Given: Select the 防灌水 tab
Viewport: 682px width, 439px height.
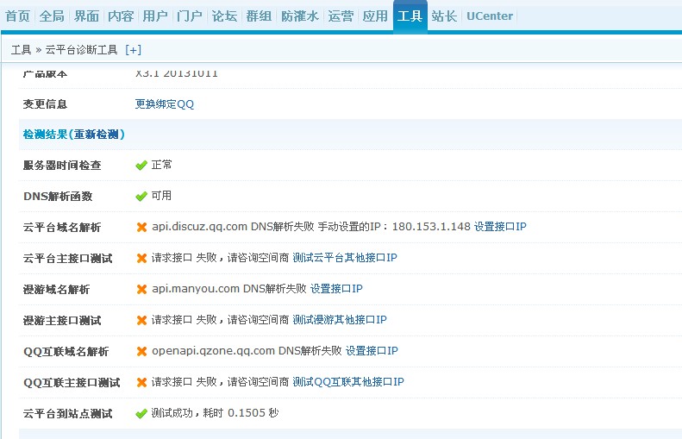Looking at the screenshot, I should pyautogui.click(x=300, y=16).
